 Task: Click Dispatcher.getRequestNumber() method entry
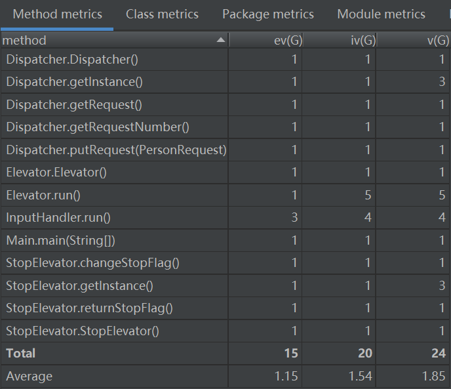[x=97, y=127]
